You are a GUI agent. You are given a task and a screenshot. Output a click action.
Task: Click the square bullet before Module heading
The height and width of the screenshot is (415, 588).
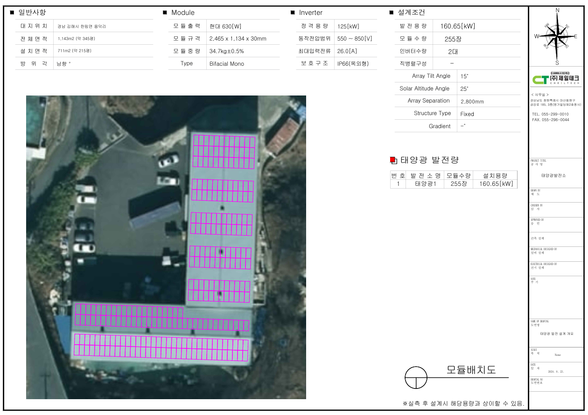(165, 13)
